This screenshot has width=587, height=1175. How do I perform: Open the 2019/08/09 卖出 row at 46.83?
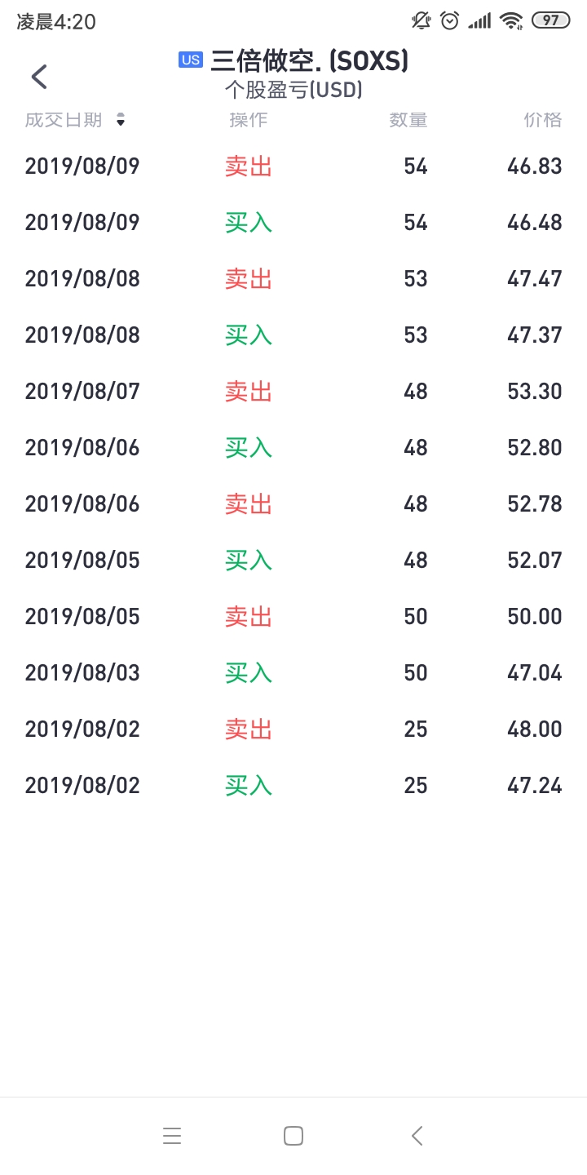click(x=293, y=166)
